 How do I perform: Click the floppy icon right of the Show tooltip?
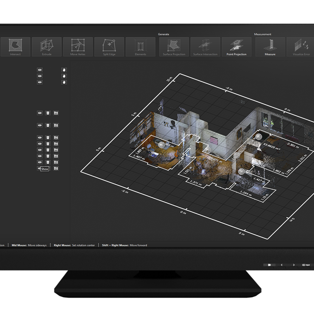56,168
